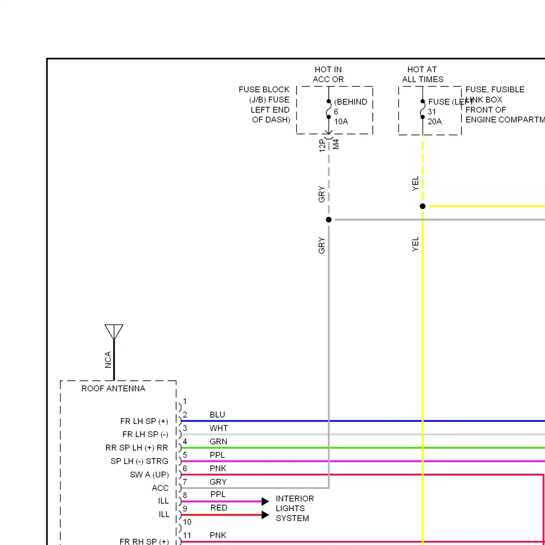Click the 'FR RH SP (+)' terminal label
545x545 pixels.
click(144, 541)
